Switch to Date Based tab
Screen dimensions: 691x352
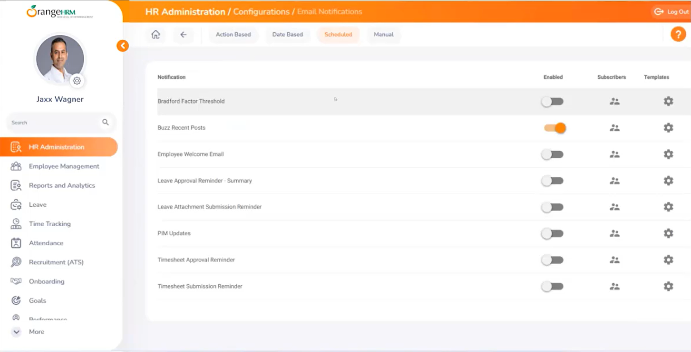tap(288, 34)
